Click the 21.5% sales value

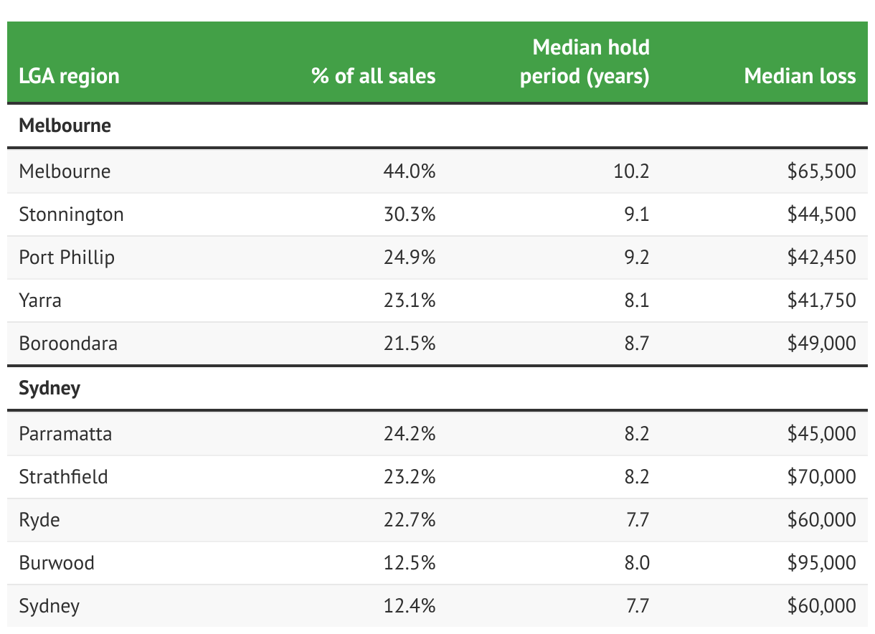(410, 344)
